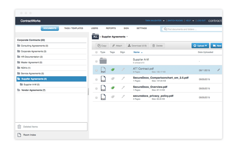The height and width of the screenshot is (152, 236).
Task: Click the Room Index page icon
Action: click(19, 135)
